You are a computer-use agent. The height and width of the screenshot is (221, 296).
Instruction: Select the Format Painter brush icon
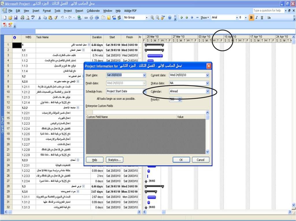pyautogui.click(x=55, y=18)
